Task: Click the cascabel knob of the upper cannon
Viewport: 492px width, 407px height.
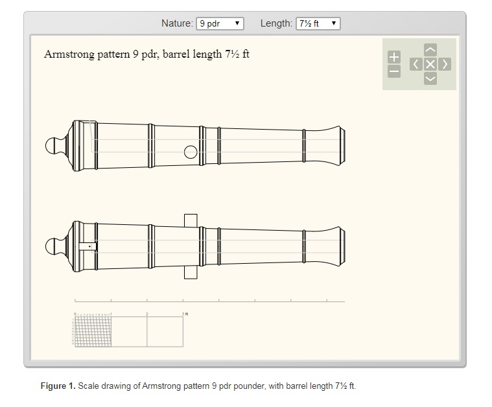Action: [x=53, y=145]
